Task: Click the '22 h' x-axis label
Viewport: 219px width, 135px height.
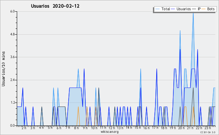Action: pos(199,128)
